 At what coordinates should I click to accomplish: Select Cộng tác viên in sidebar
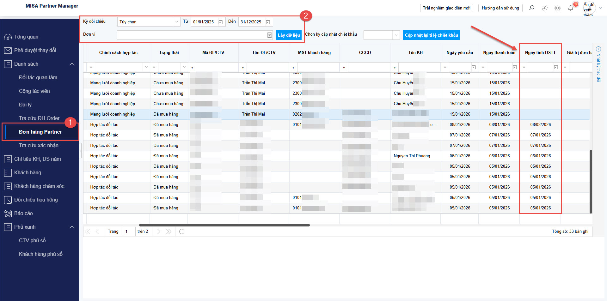pyautogui.click(x=34, y=91)
